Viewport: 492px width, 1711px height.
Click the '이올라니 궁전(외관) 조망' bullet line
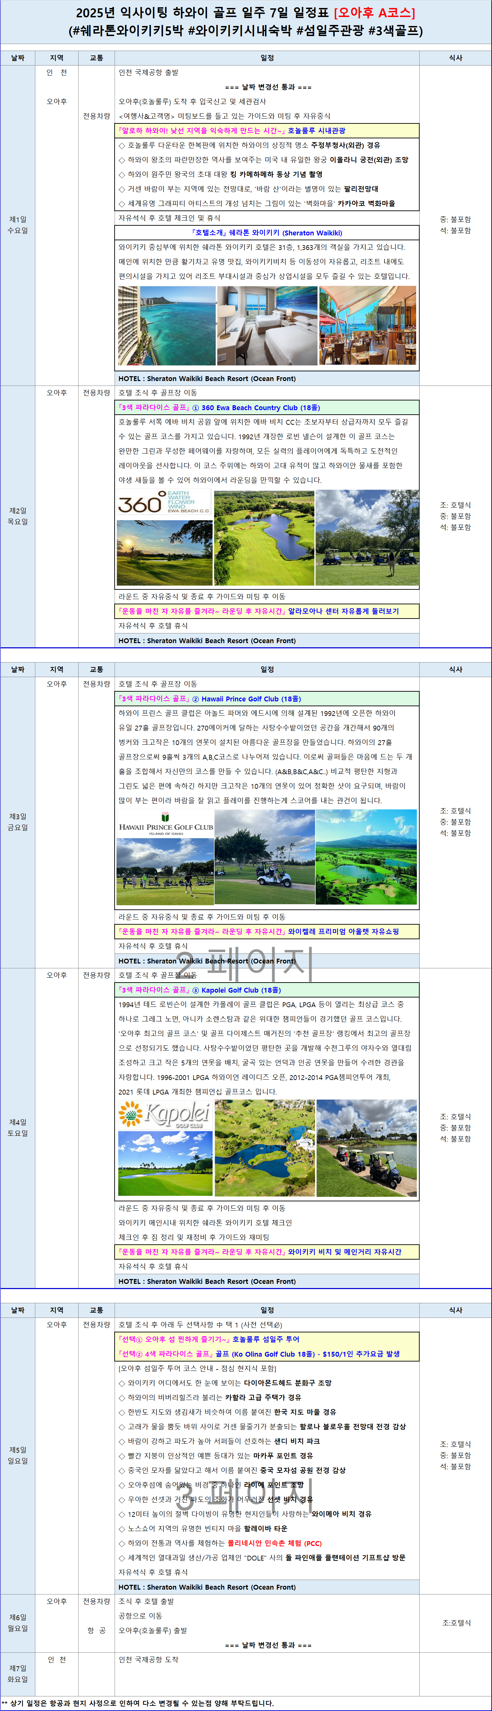[x=263, y=160]
